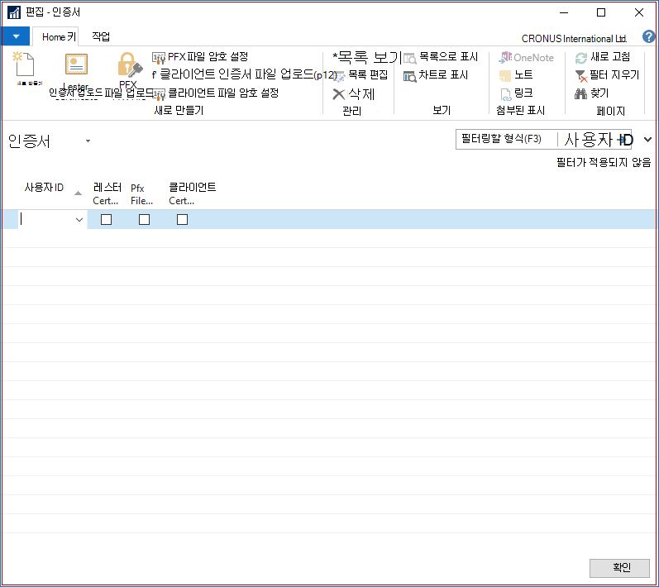659x587 pixels.
Task: Select PFX 파일 암호 설정 action
Action: pos(200,57)
